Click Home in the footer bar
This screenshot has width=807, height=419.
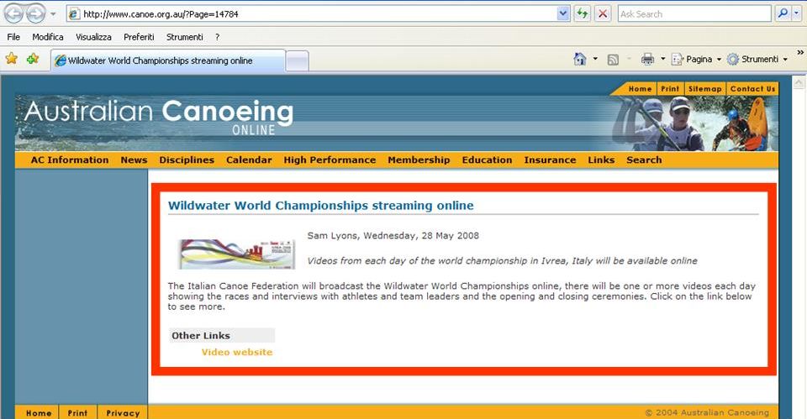[39, 413]
